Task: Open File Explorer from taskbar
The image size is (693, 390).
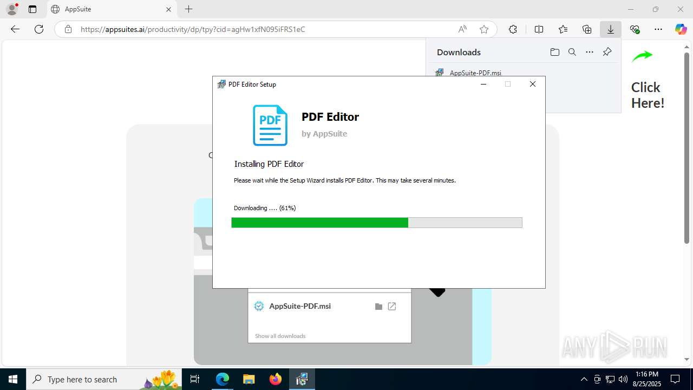Action: tap(249, 379)
